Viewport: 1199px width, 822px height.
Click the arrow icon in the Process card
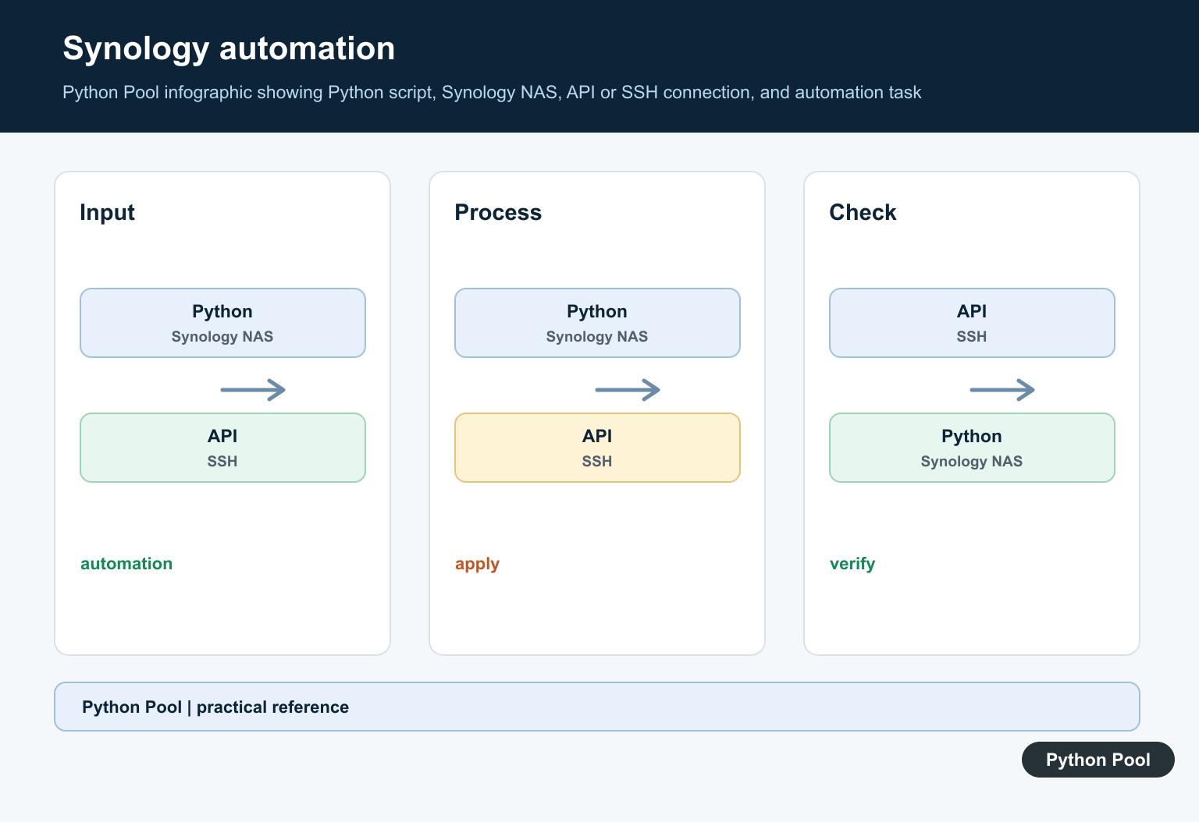pos(628,389)
